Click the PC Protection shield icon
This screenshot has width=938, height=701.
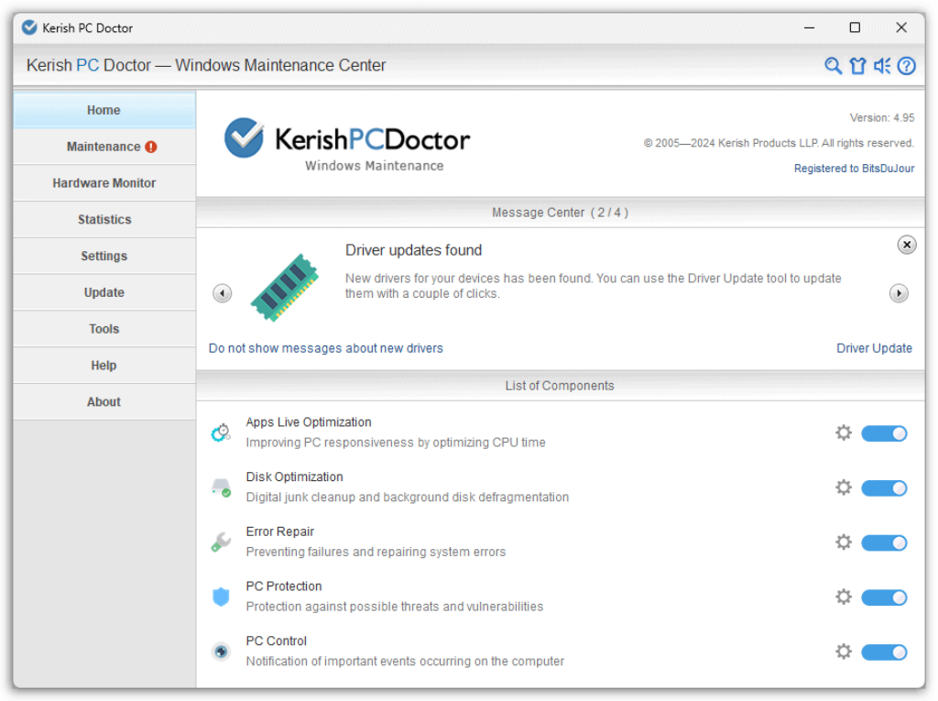tap(221, 597)
